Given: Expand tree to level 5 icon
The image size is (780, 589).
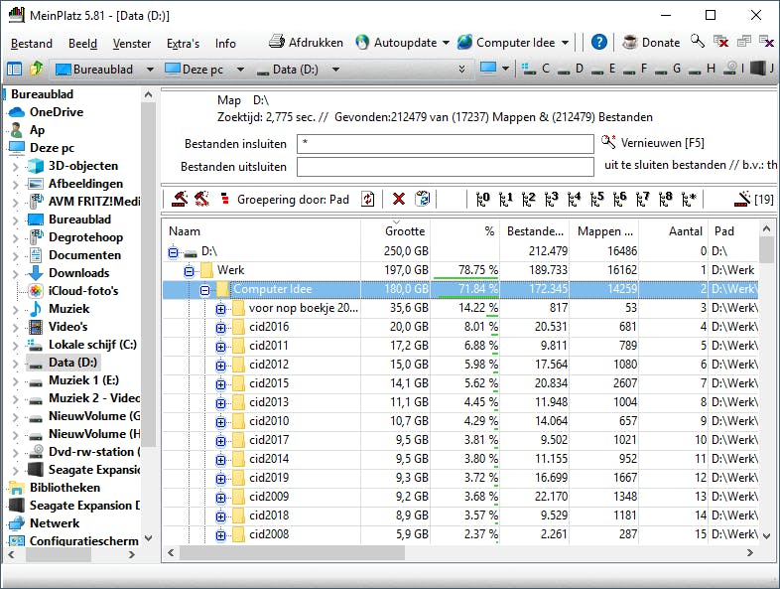Looking at the screenshot, I should pos(597,200).
